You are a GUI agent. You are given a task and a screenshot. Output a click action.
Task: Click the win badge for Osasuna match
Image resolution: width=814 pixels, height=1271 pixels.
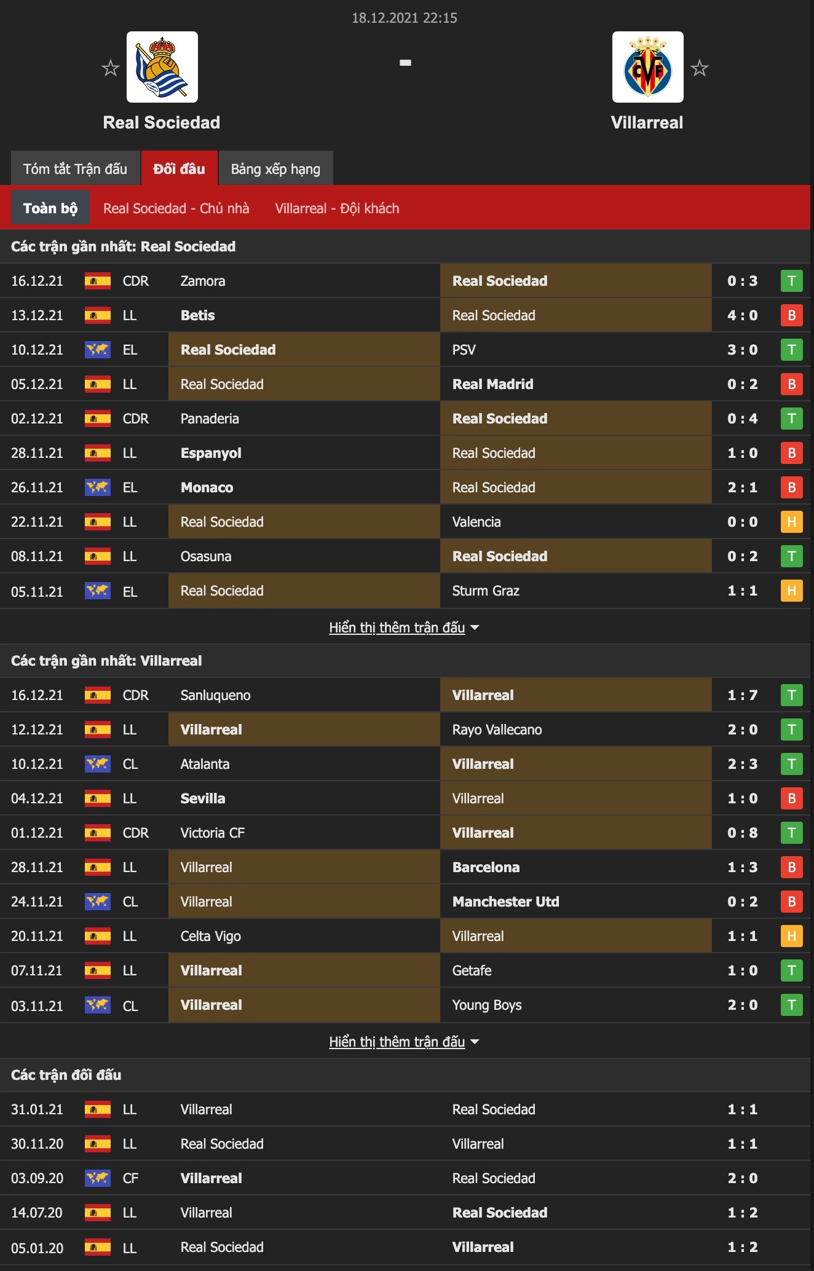point(792,556)
